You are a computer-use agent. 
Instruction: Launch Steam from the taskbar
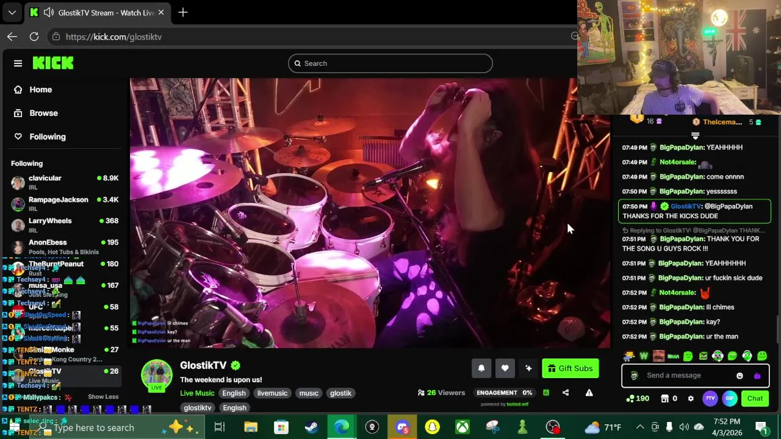click(311, 427)
